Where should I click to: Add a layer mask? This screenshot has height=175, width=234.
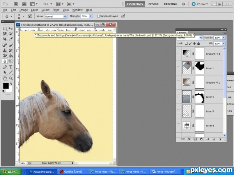click(x=195, y=139)
